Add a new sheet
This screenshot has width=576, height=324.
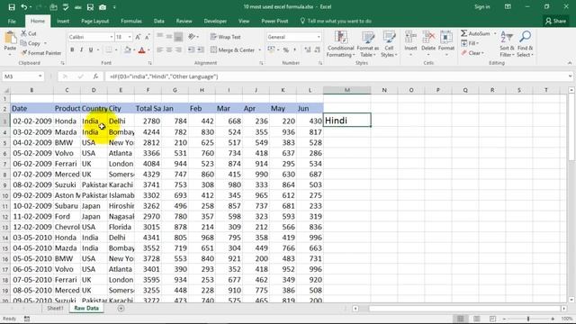point(121,309)
